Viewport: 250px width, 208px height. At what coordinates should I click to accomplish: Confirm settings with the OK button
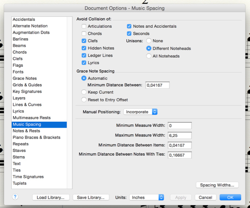coord(230,197)
